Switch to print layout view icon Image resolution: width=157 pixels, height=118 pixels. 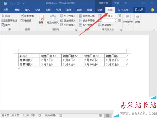click(x=108, y=115)
